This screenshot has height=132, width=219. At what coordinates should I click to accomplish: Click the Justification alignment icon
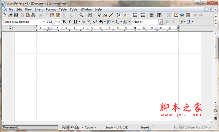[x=109, y=22]
